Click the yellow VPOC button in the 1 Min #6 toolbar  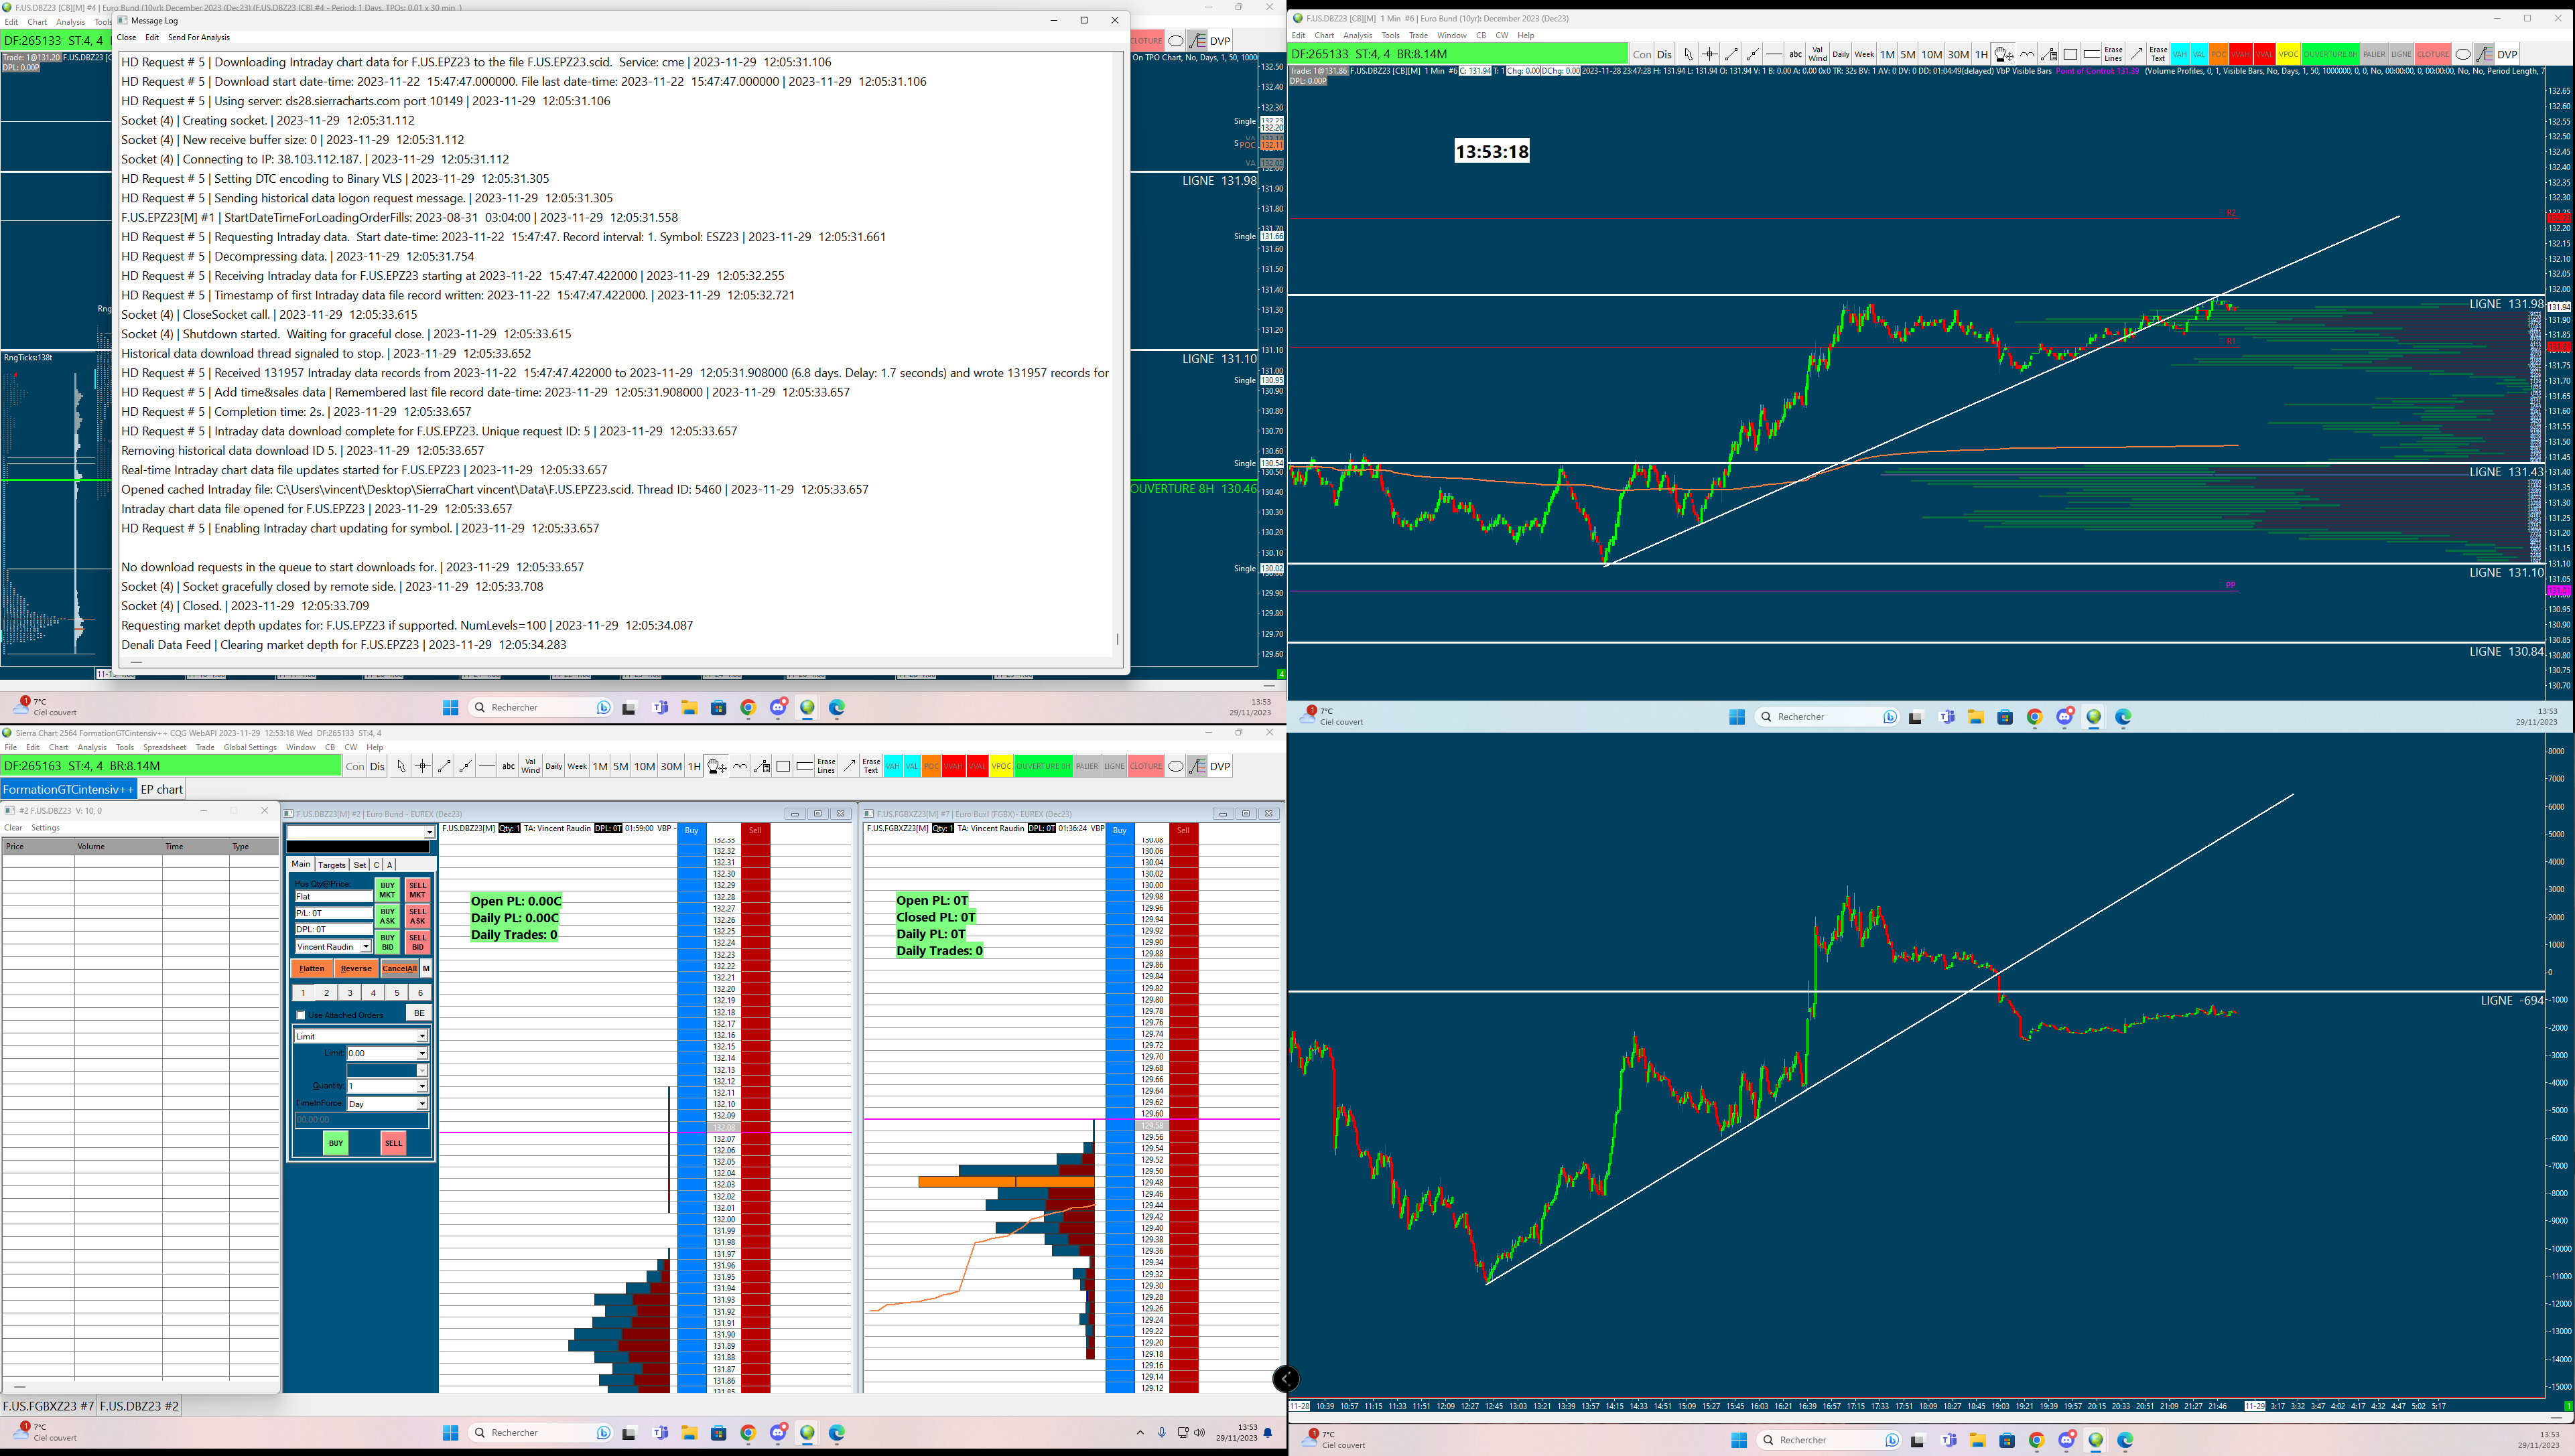pos(2288,55)
